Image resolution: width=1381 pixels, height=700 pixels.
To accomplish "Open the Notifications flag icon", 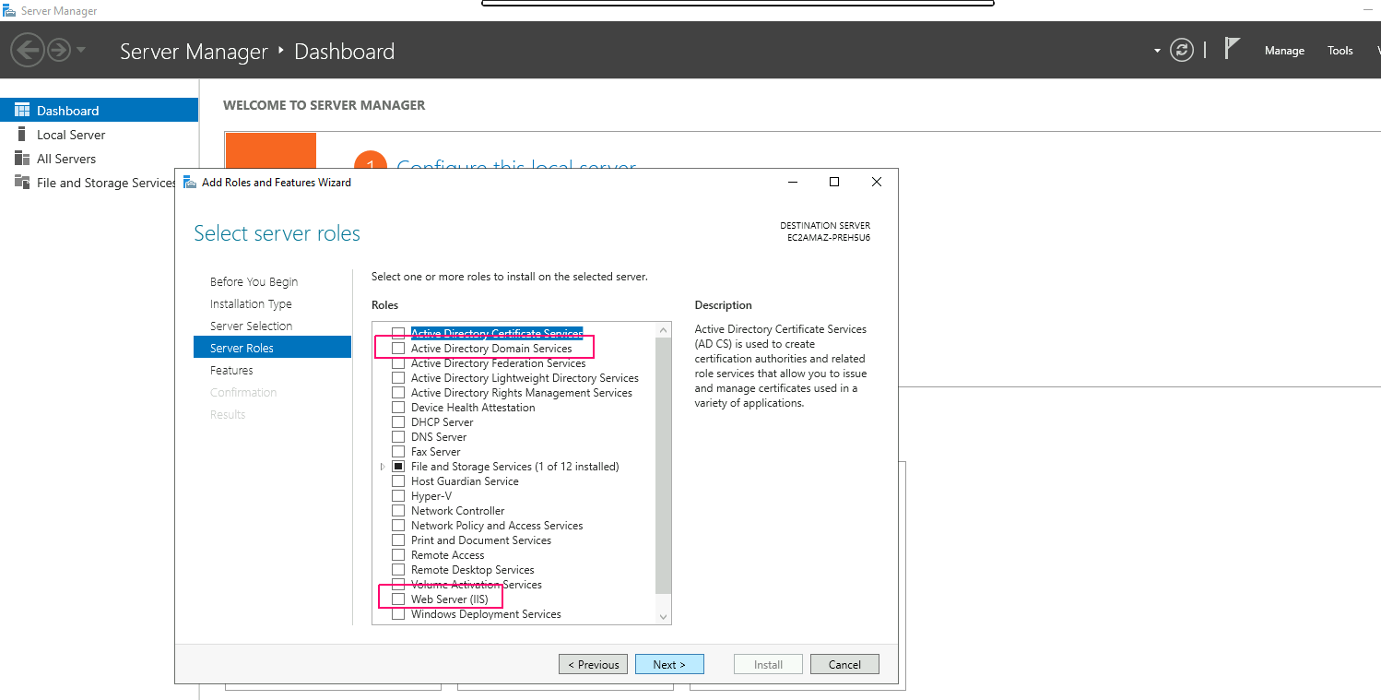I will [1232, 48].
